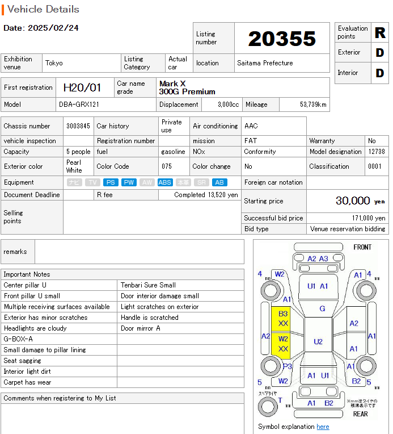Viewport: 393px width, 434px height.
Task: Click the yellow W2 XX door panel
Action: tap(283, 344)
